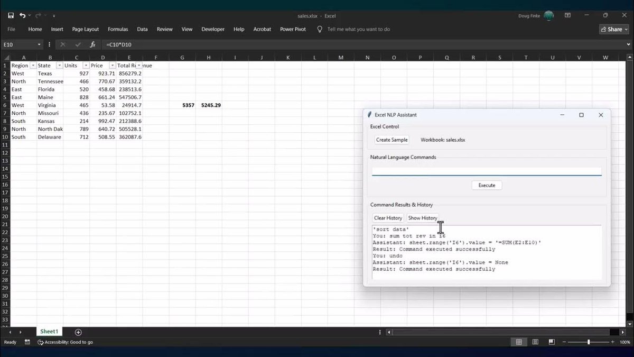Click the formula bar with =C10*D10
Image resolution: width=634 pixels, height=357 pixels.
point(365,45)
